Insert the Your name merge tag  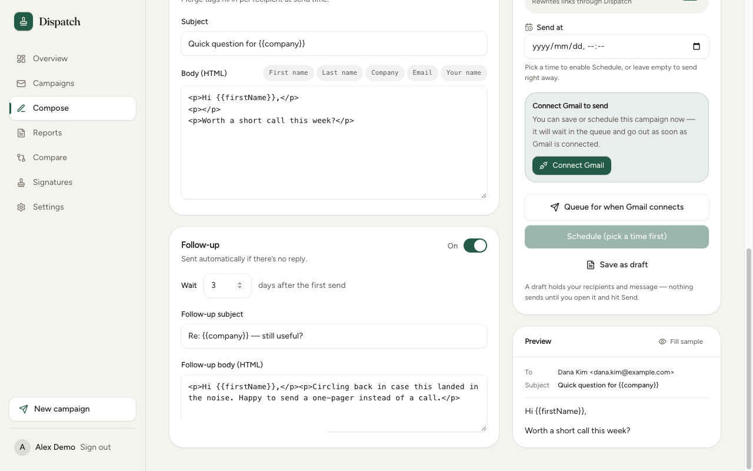click(x=464, y=73)
